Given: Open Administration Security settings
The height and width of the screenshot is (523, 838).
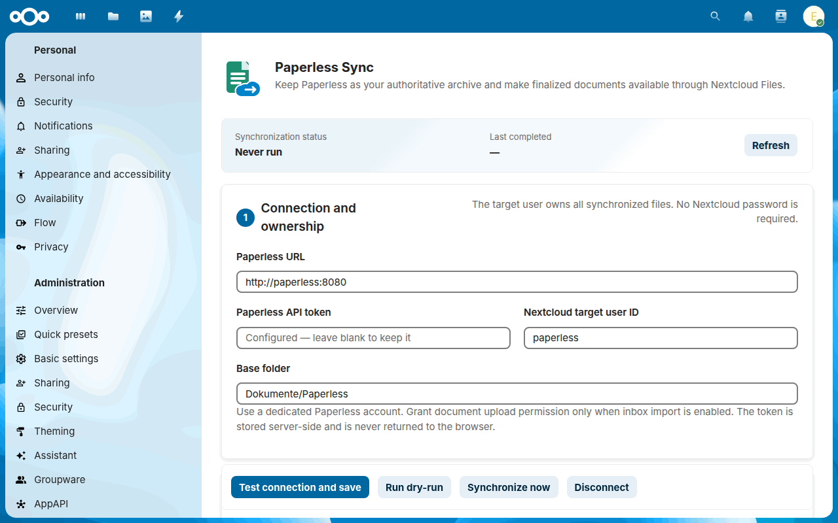Looking at the screenshot, I should pyautogui.click(x=103, y=407).
